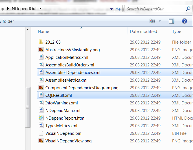Click the change view icon
Viewport: 193px width, 150px height.
pyautogui.click(x=152, y=21)
